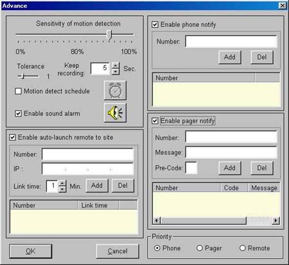The height and width of the screenshot is (265, 289).
Task: Click the OK button
Action: coord(31,251)
